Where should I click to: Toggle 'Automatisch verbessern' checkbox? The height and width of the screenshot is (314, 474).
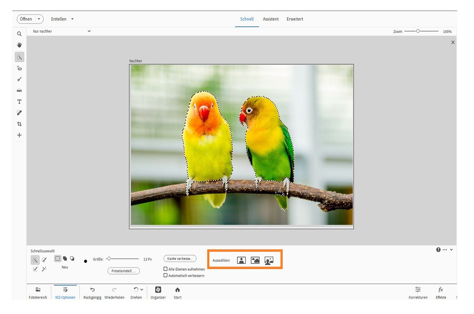click(166, 275)
